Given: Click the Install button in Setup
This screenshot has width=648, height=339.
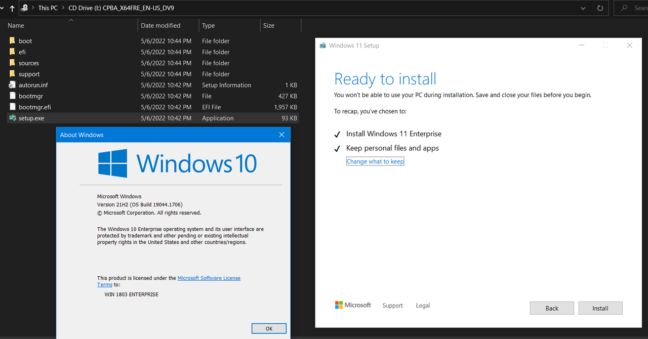Looking at the screenshot, I should [600, 308].
